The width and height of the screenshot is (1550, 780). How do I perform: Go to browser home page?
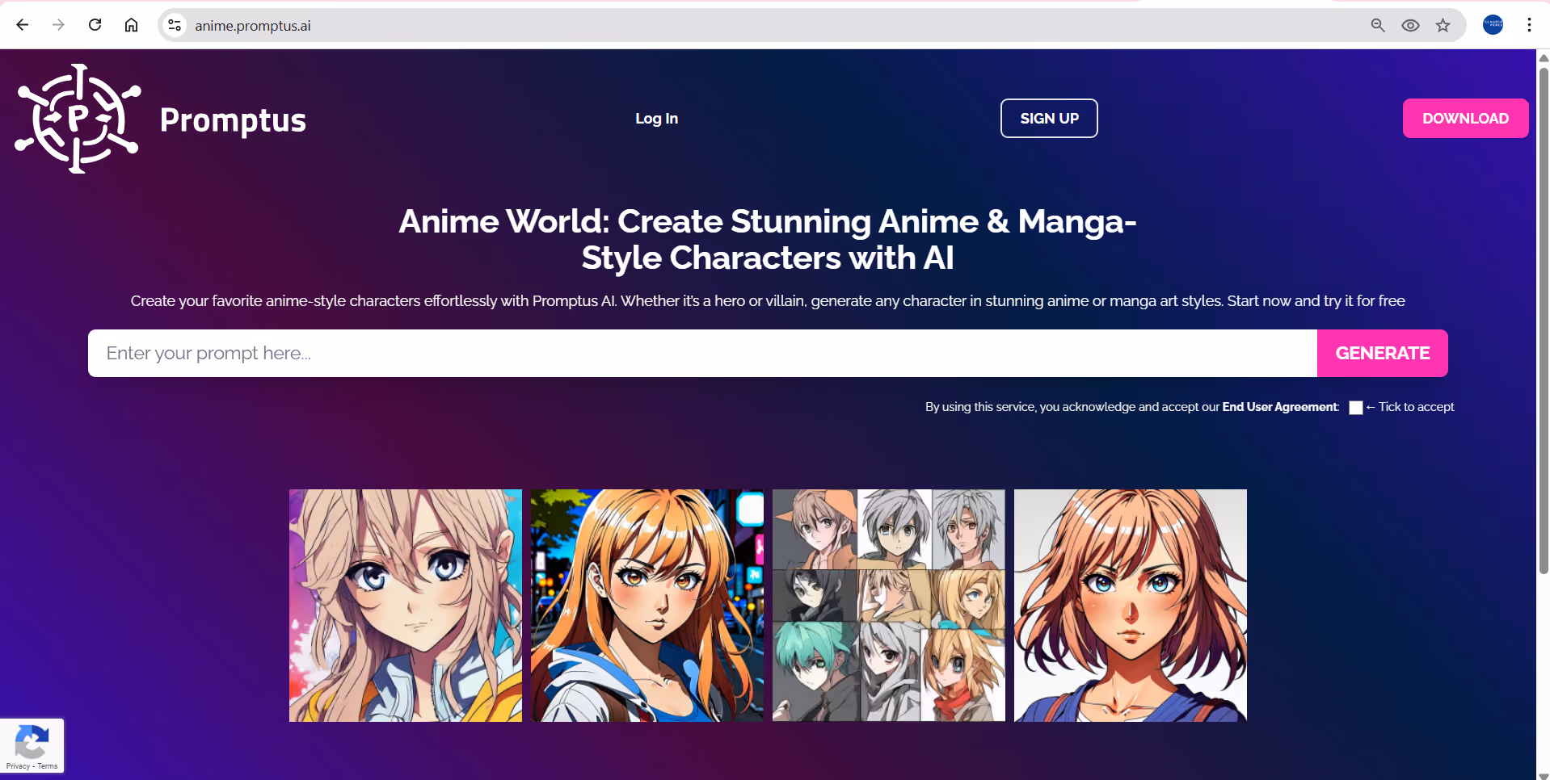pos(131,25)
